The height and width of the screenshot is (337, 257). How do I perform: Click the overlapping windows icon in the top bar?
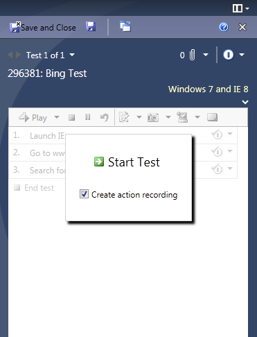tap(125, 26)
